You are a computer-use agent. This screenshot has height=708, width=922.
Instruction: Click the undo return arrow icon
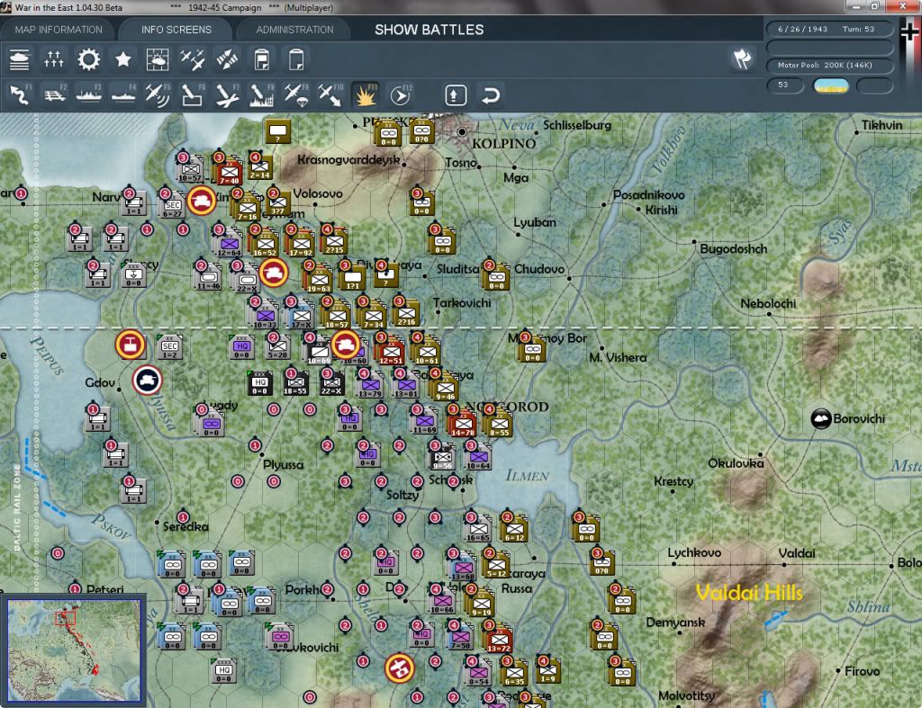491,95
